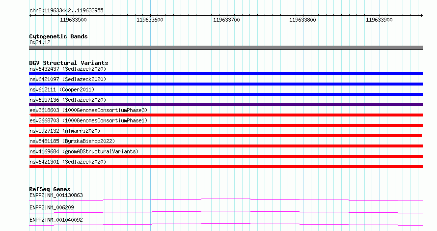Click ruler position 119633700

click(226, 20)
